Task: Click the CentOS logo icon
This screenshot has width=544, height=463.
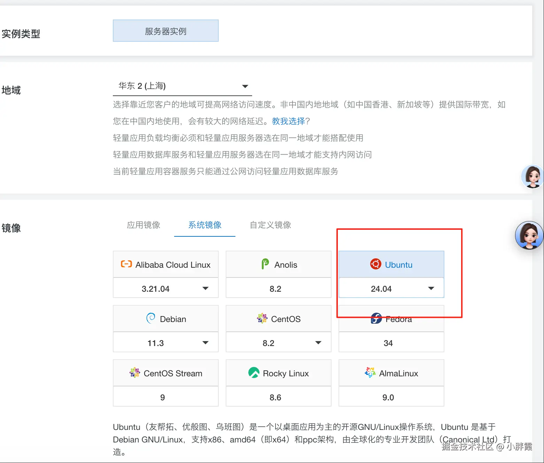Action: (262, 318)
